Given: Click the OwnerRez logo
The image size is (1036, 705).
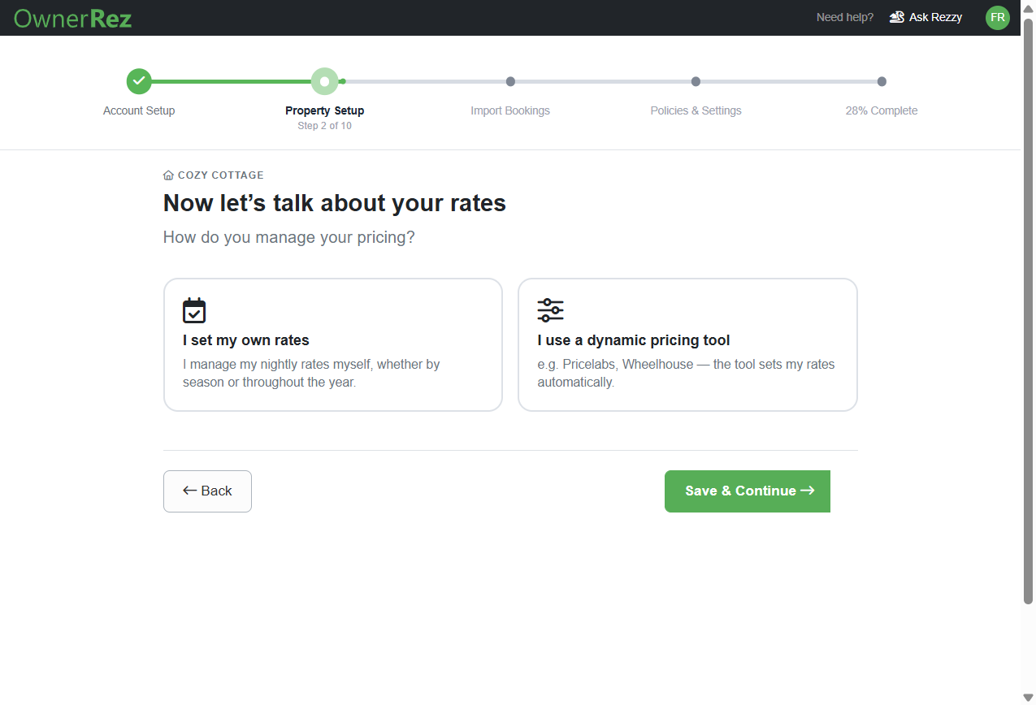Looking at the screenshot, I should 72,18.
